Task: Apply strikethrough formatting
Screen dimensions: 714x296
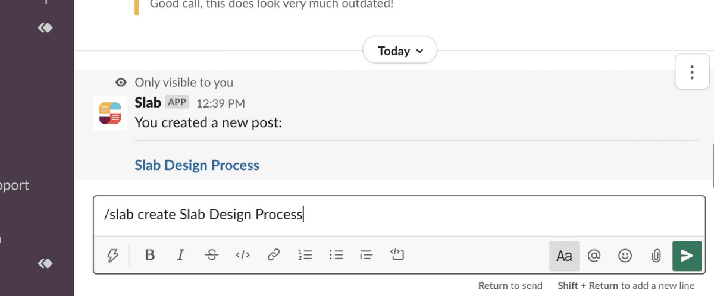Action: [x=211, y=255]
